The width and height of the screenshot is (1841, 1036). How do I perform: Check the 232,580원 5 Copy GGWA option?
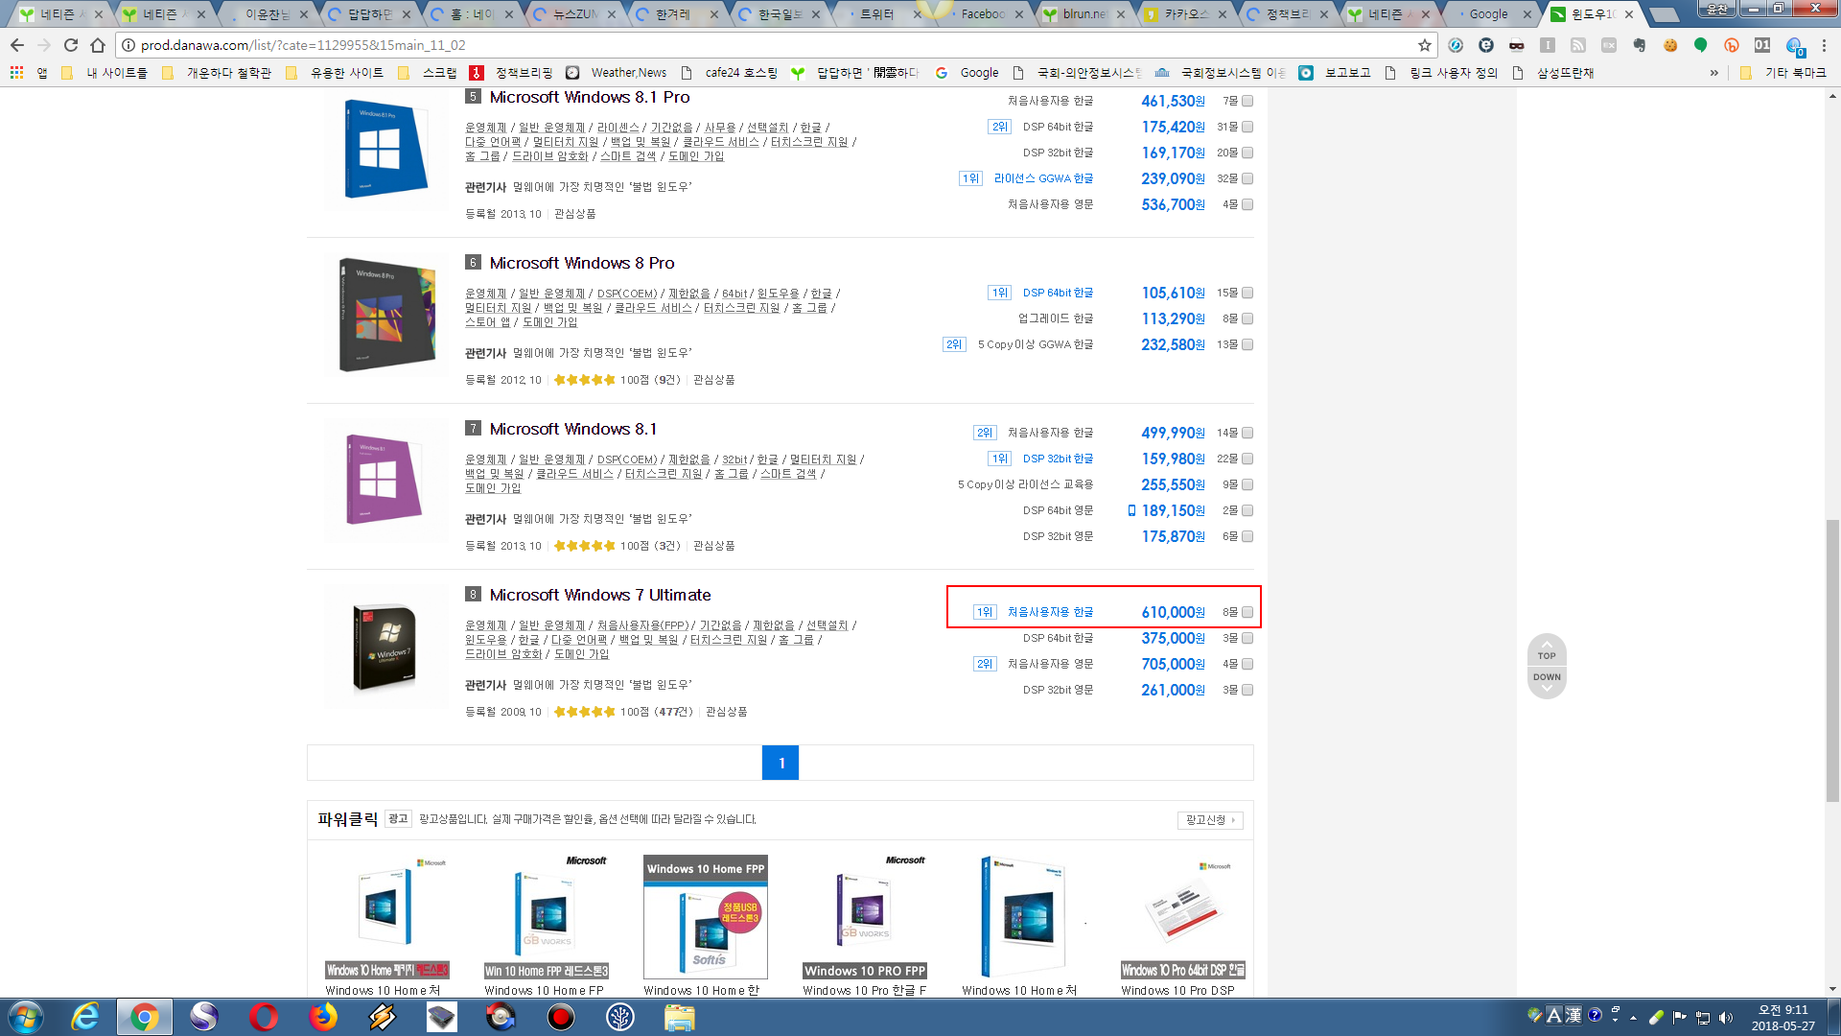1247,344
